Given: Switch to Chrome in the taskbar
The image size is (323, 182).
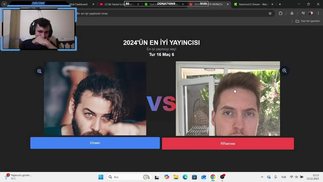Looking at the screenshot, I should pyautogui.click(x=213, y=177).
